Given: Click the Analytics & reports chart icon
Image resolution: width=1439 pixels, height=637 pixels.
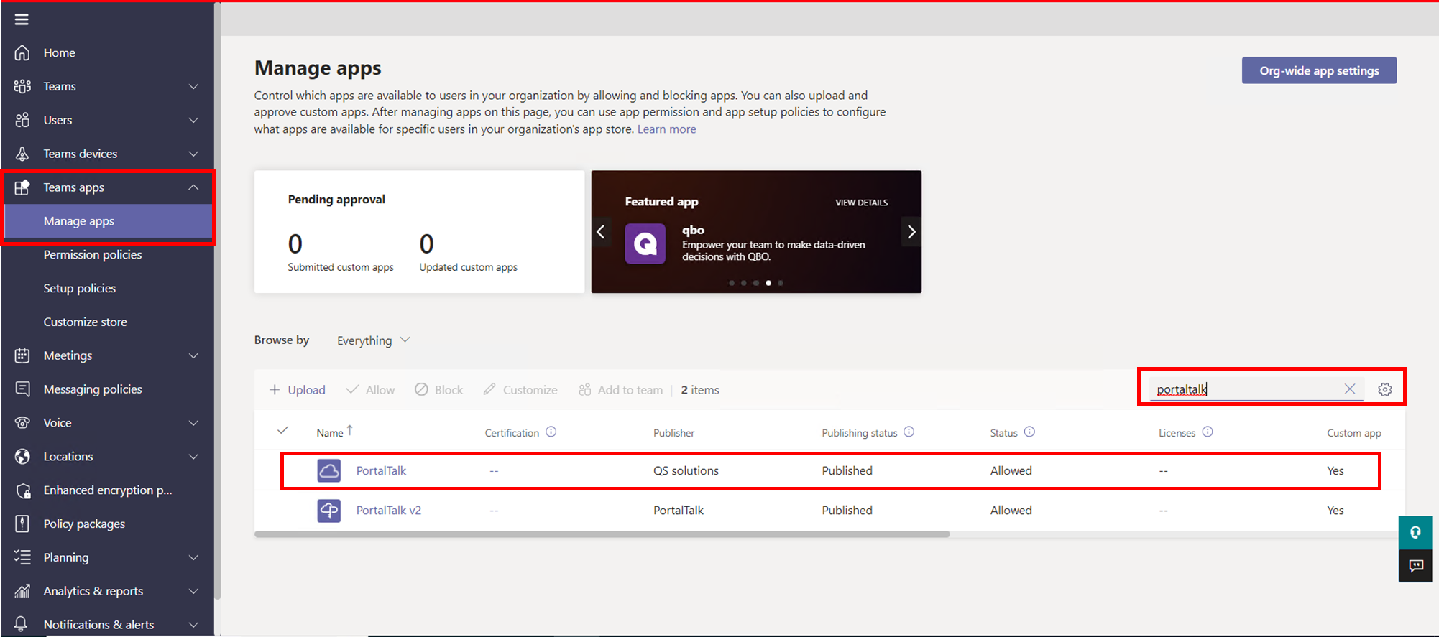Looking at the screenshot, I should click(x=22, y=591).
